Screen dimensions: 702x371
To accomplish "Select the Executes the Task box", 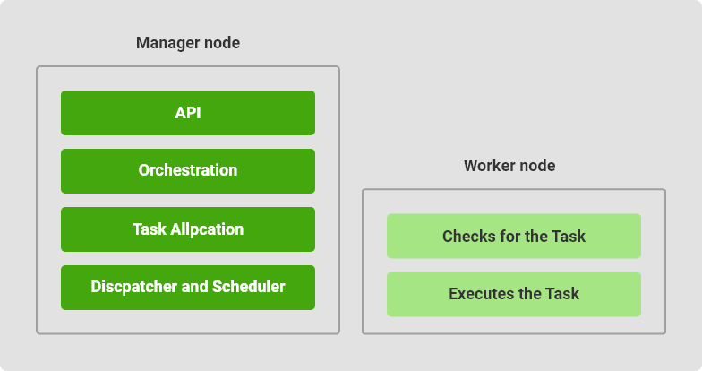I will 514,294.
